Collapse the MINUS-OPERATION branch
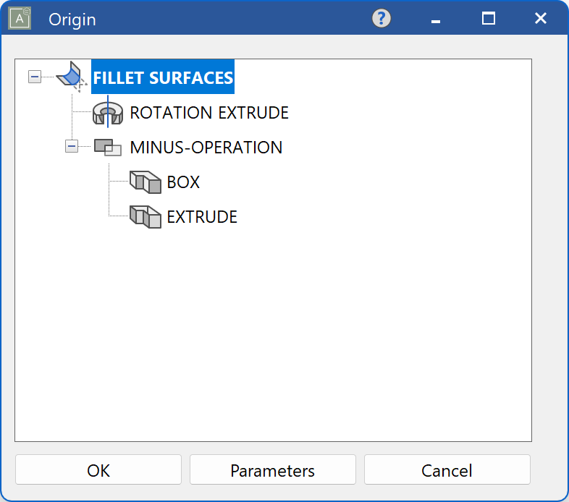 point(72,147)
